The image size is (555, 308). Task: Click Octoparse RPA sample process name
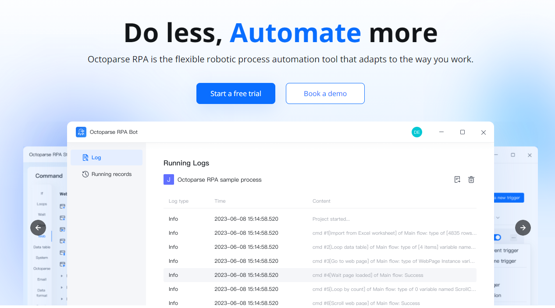pyautogui.click(x=219, y=179)
